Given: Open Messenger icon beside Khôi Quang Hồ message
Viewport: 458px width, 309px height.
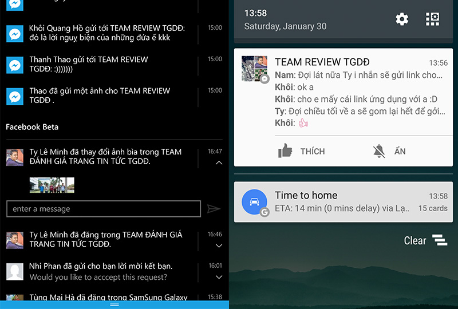Looking at the screenshot, I should tap(15, 34).
